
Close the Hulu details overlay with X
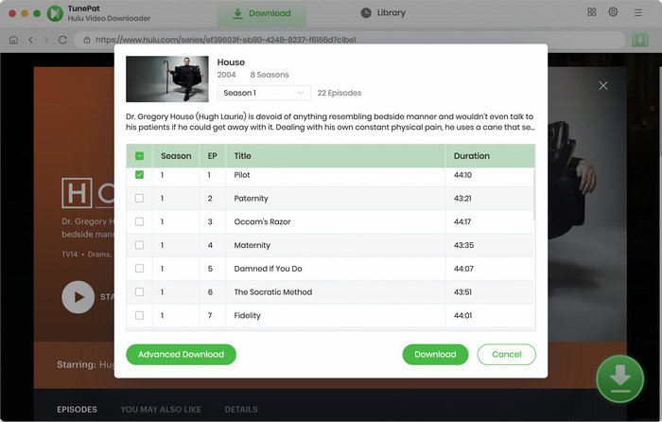(603, 86)
